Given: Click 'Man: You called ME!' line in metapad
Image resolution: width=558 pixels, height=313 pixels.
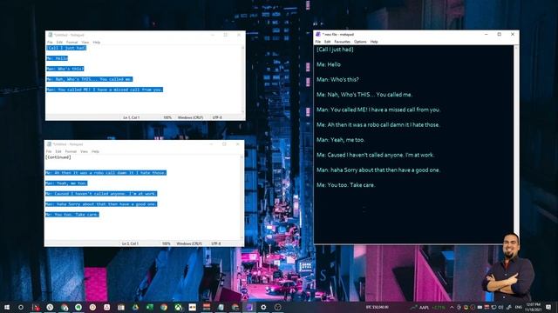Looking at the screenshot, I should [378, 110].
